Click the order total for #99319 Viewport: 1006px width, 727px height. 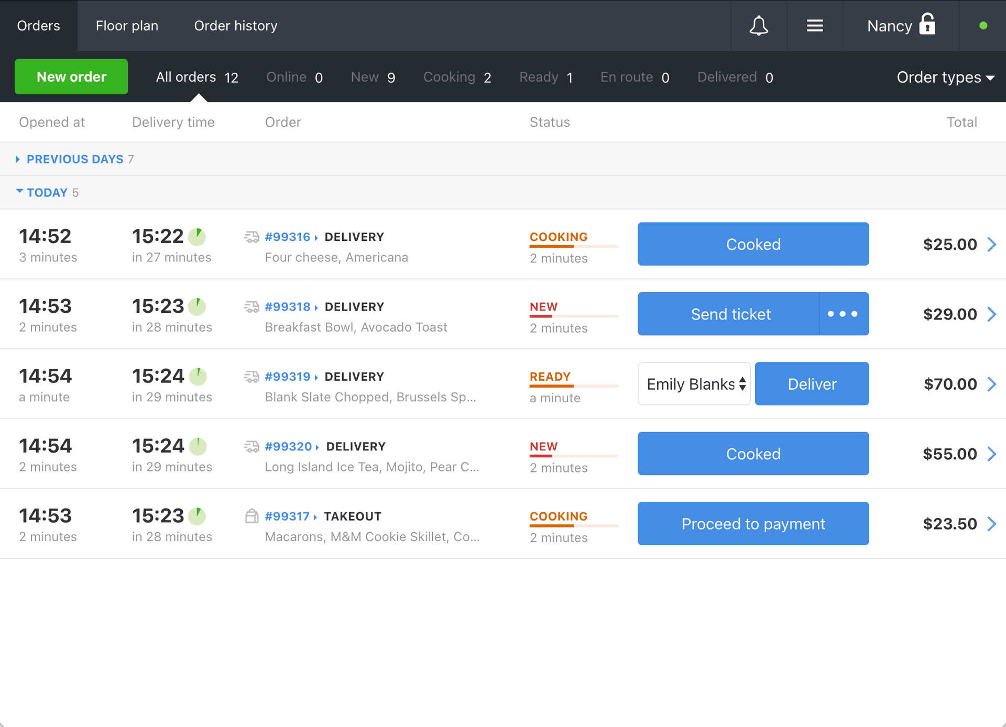click(949, 383)
